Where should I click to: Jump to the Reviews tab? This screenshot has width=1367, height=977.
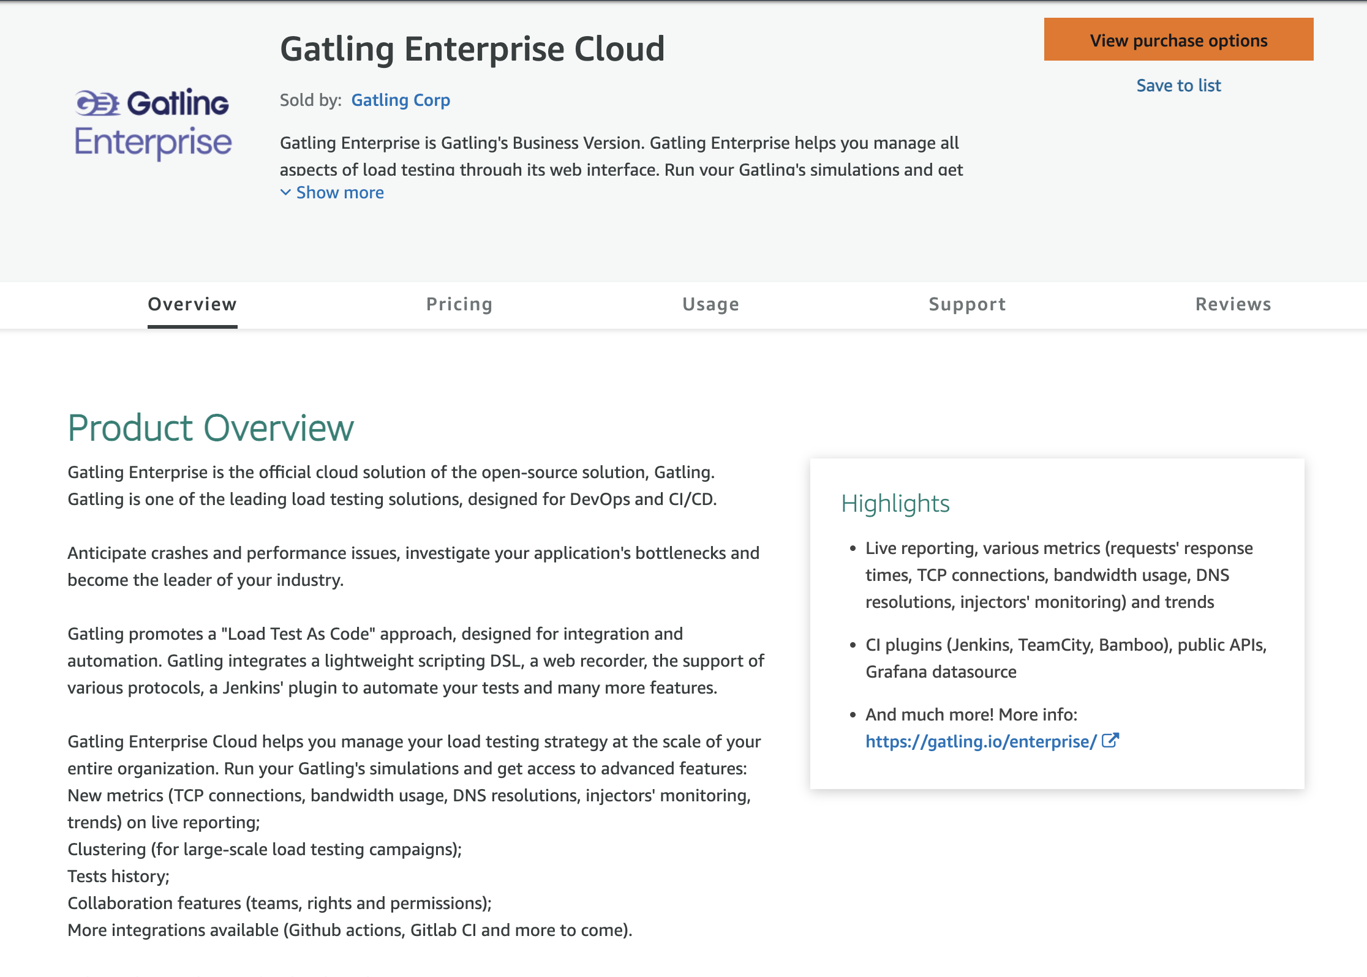pos(1233,304)
